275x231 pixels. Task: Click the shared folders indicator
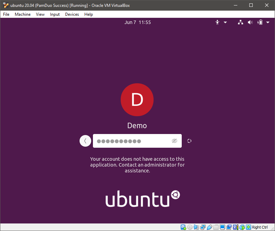click(216, 227)
